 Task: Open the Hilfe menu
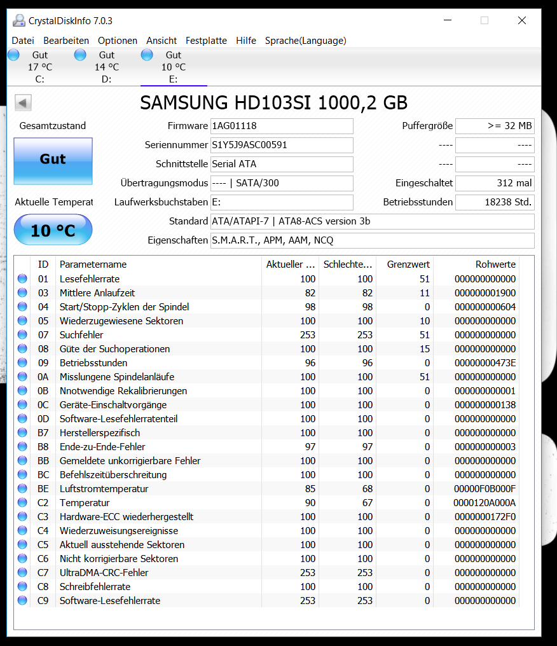[x=246, y=41]
